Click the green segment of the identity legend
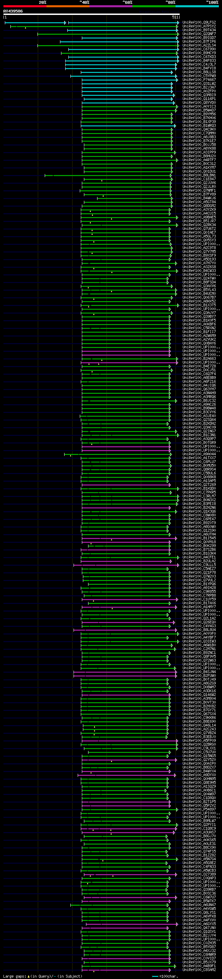This screenshot has height=979, width=222. click(x=154, y=7)
